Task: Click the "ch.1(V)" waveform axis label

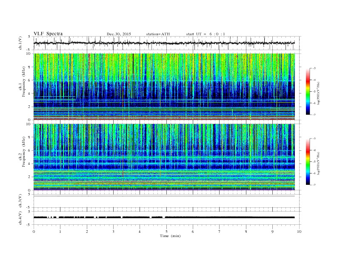Action: point(20,43)
